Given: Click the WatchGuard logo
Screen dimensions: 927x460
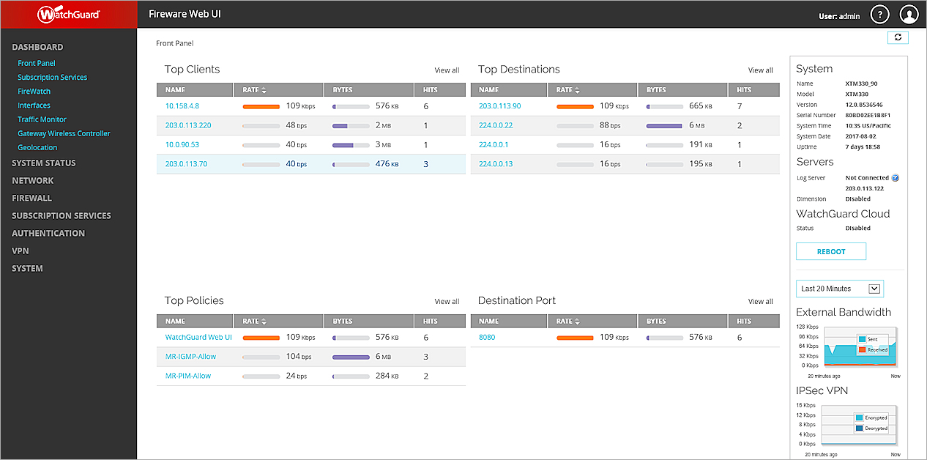Looking at the screenshot, I should [x=68, y=14].
